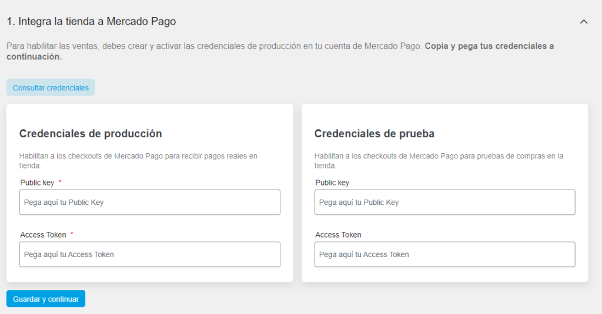Viewport: 602px width, 314px height.
Task: Click the production 'Access Token' label
Action: pos(43,235)
